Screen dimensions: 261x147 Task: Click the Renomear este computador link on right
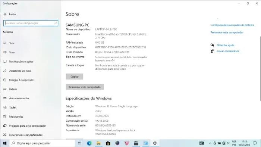pos(227,32)
